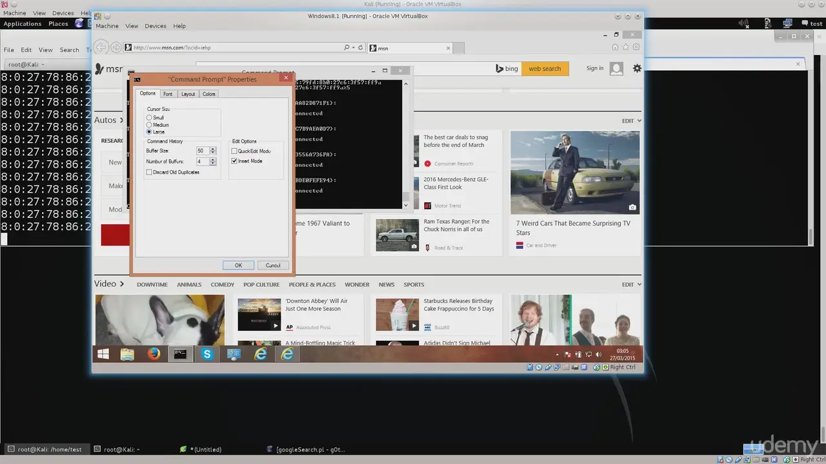
Task: Click the Command Prompt vertical scrollbar
Action: [x=406, y=144]
